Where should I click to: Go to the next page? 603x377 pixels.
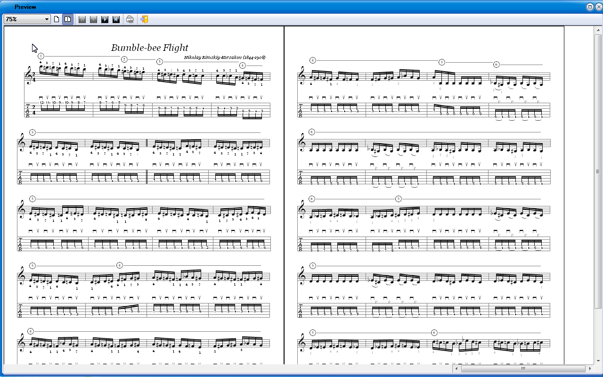click(x=105, y=19)
